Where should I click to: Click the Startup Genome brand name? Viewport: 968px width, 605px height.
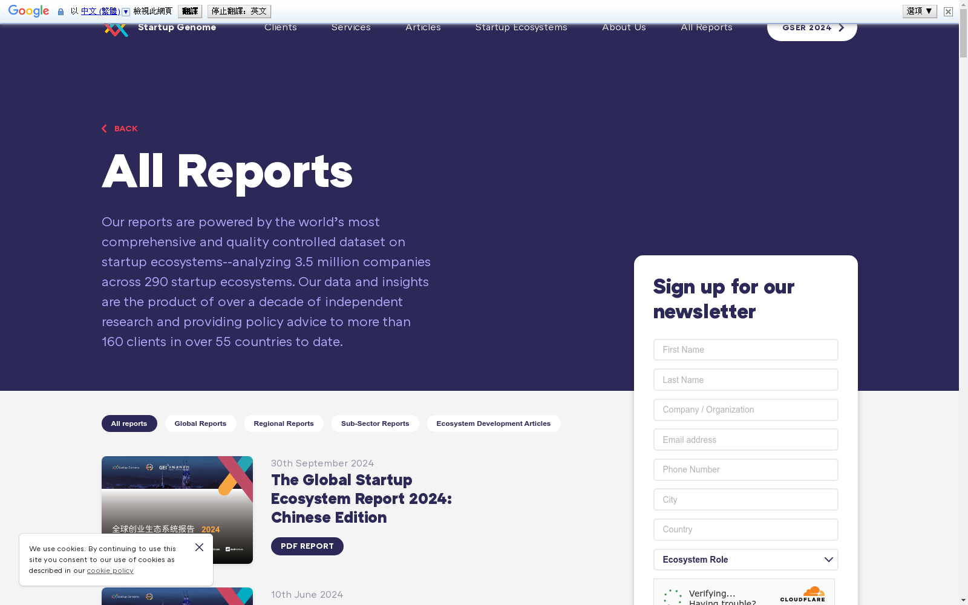tap(177, 27)
